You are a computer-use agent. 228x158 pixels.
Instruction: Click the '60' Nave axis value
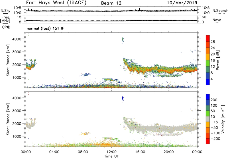click(x=204, y=17)
